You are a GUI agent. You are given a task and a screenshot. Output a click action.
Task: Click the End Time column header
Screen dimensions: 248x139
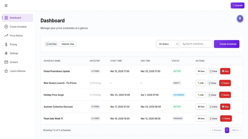point(145,61)
